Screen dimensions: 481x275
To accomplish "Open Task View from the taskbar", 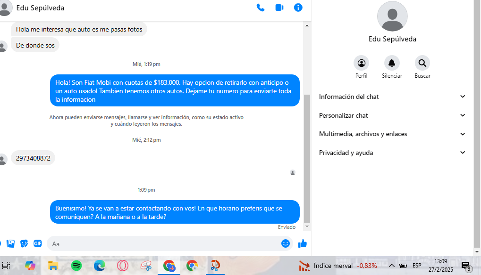I will point(6,266).
